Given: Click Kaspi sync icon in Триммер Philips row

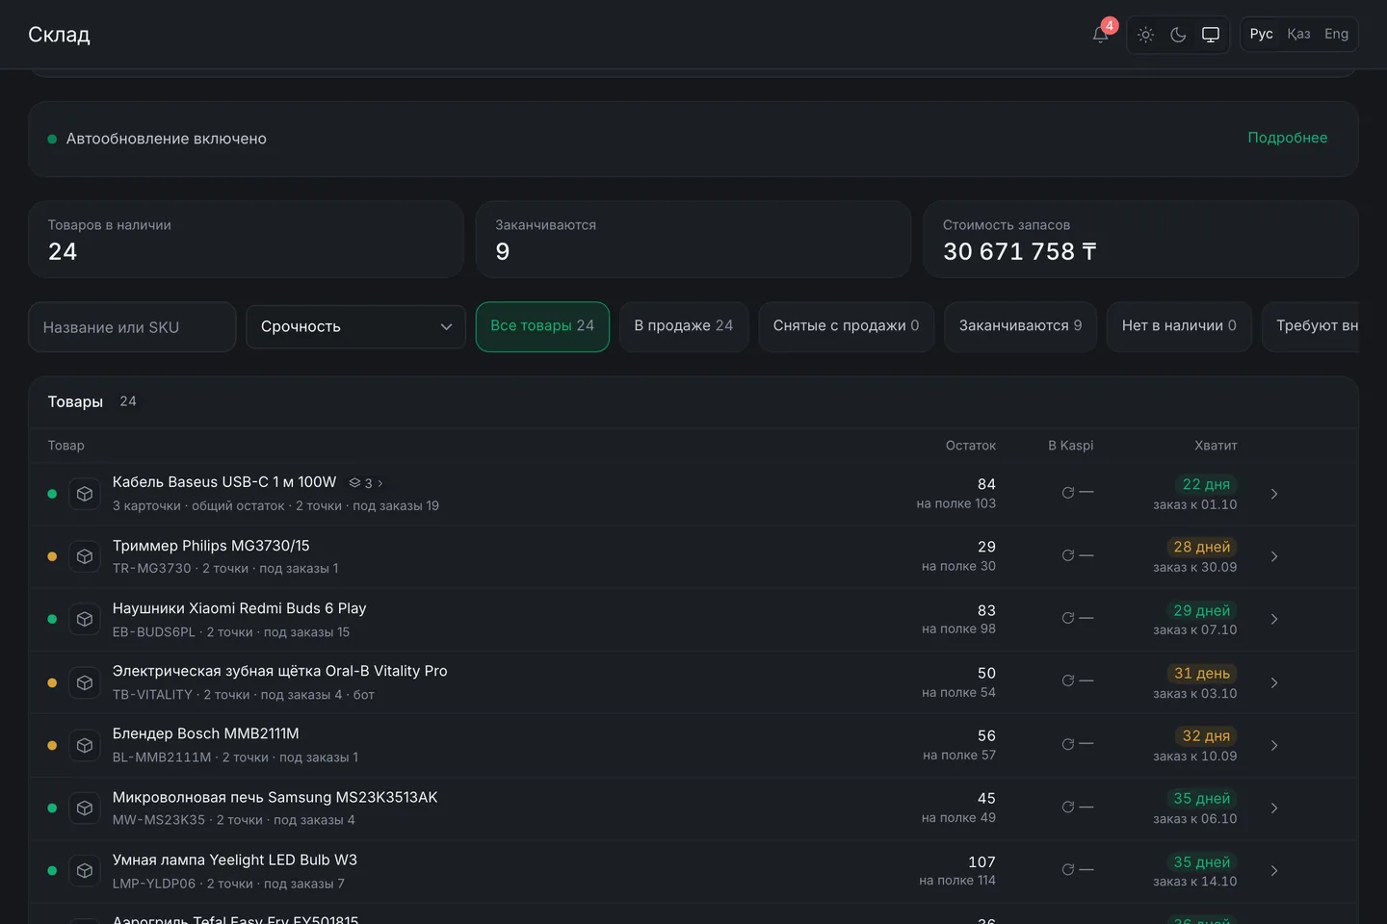Looking at the screenshot, I should (x=1068, y=555).
